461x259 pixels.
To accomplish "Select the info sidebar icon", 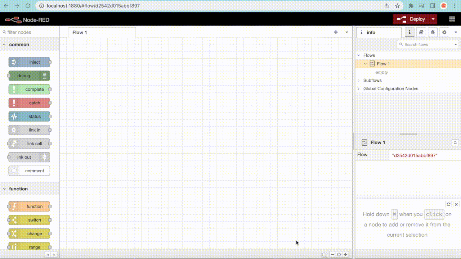I will [x=409, y=32].
